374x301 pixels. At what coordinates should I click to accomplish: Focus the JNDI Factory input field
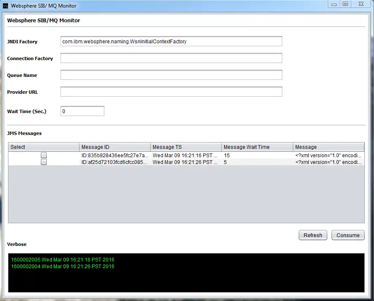click(171, 42)
